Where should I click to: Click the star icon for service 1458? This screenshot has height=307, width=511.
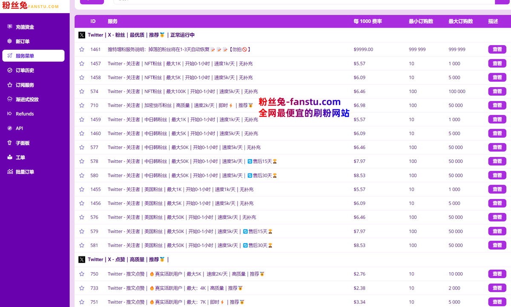(x=82, y=77)
